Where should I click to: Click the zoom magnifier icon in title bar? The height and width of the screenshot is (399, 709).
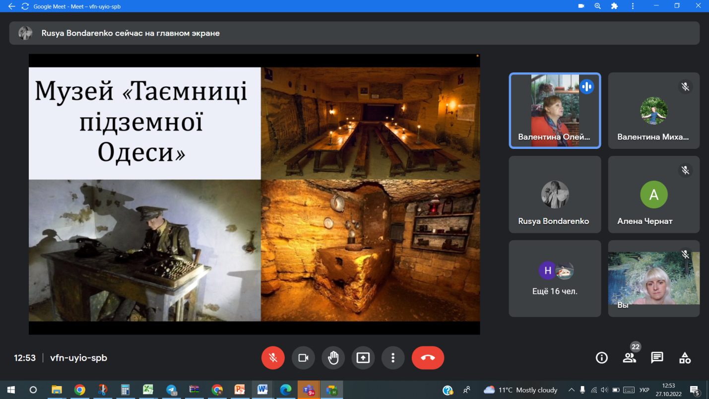pyautogui.click(x=598, y=6)
